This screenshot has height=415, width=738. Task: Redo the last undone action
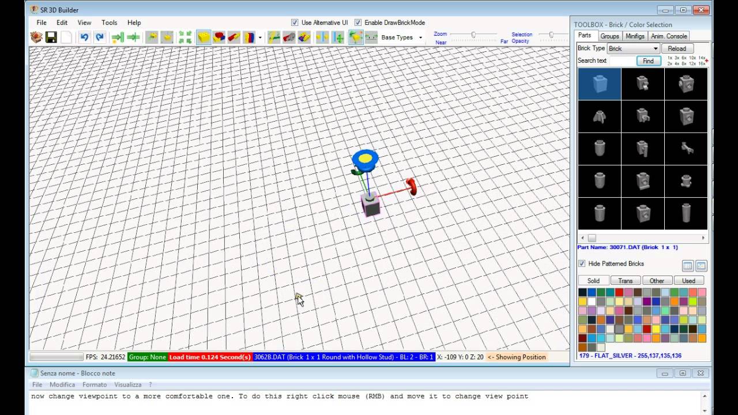(x=99, y=37)
